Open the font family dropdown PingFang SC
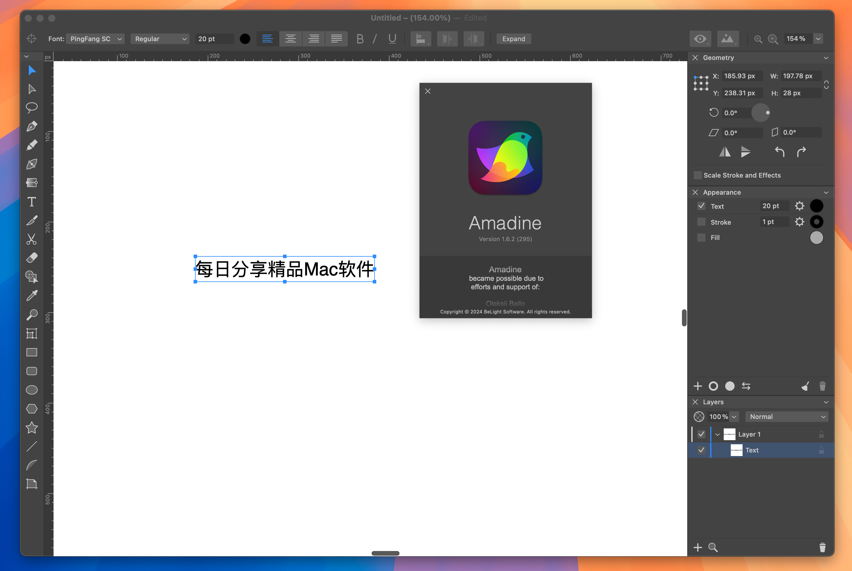Viewport: 852px width, 571px height. [96, 39]
